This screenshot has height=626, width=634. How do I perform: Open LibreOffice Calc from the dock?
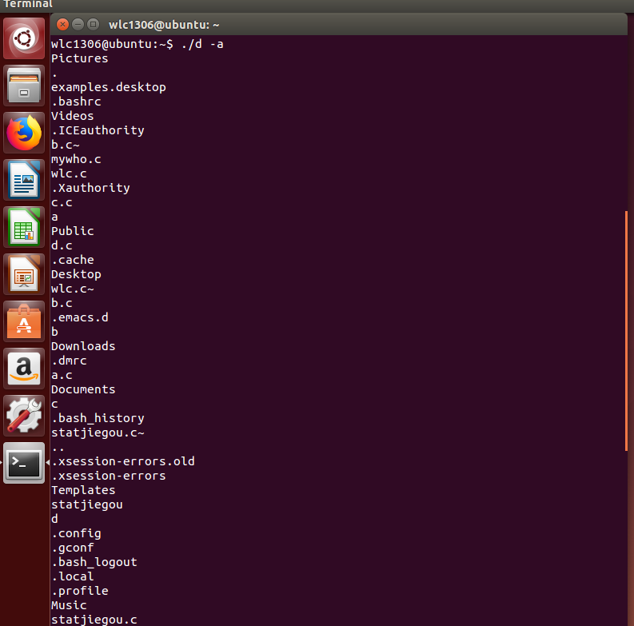pos(24,227)
